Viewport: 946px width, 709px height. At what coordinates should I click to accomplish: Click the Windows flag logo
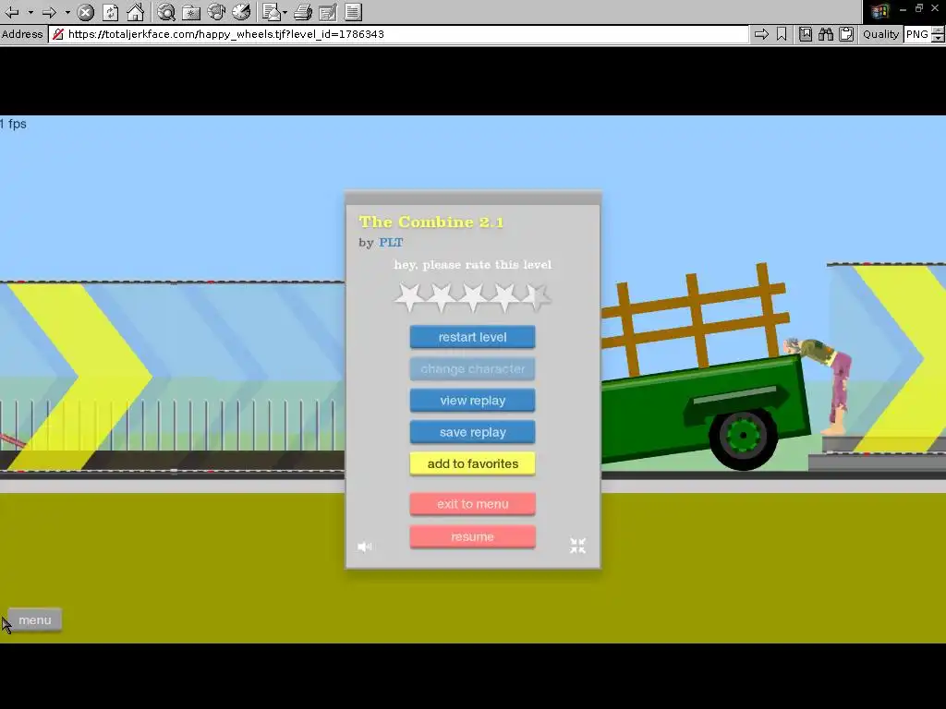click(x=879, y=11)
